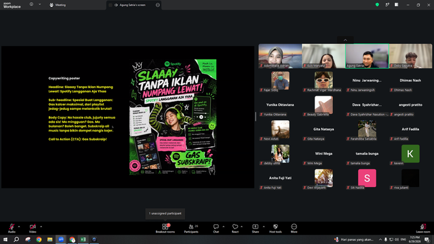
Task: Open options circle on Agung Satria's screen tab
Action: click(x=158, y=5)
